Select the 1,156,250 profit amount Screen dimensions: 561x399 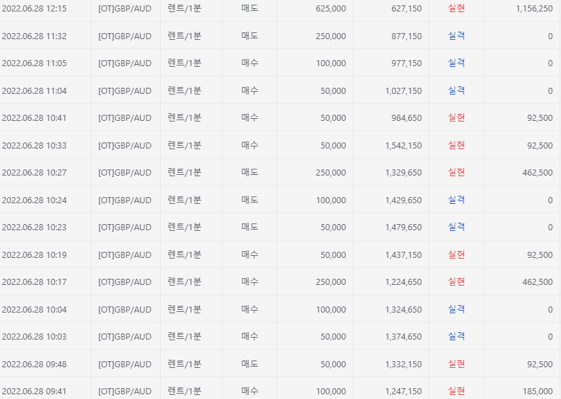point(534,9)
